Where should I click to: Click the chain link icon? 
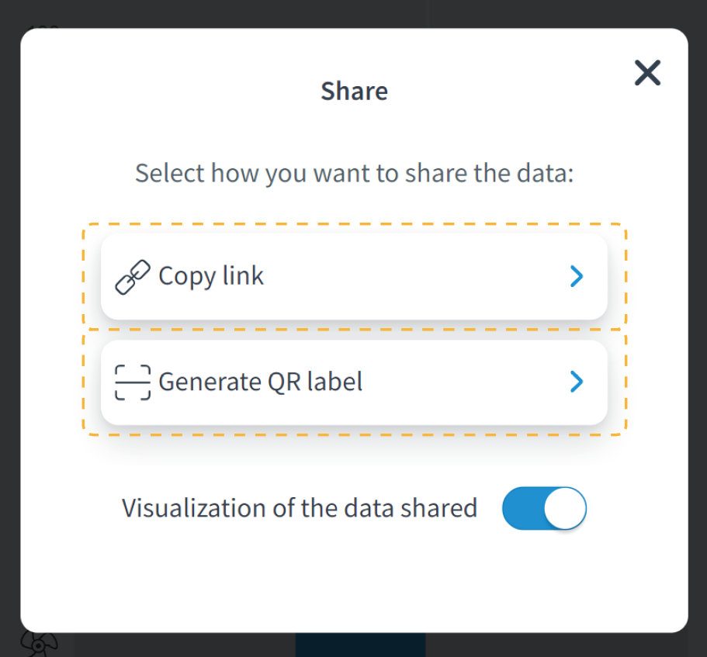[x=133, y=277]
